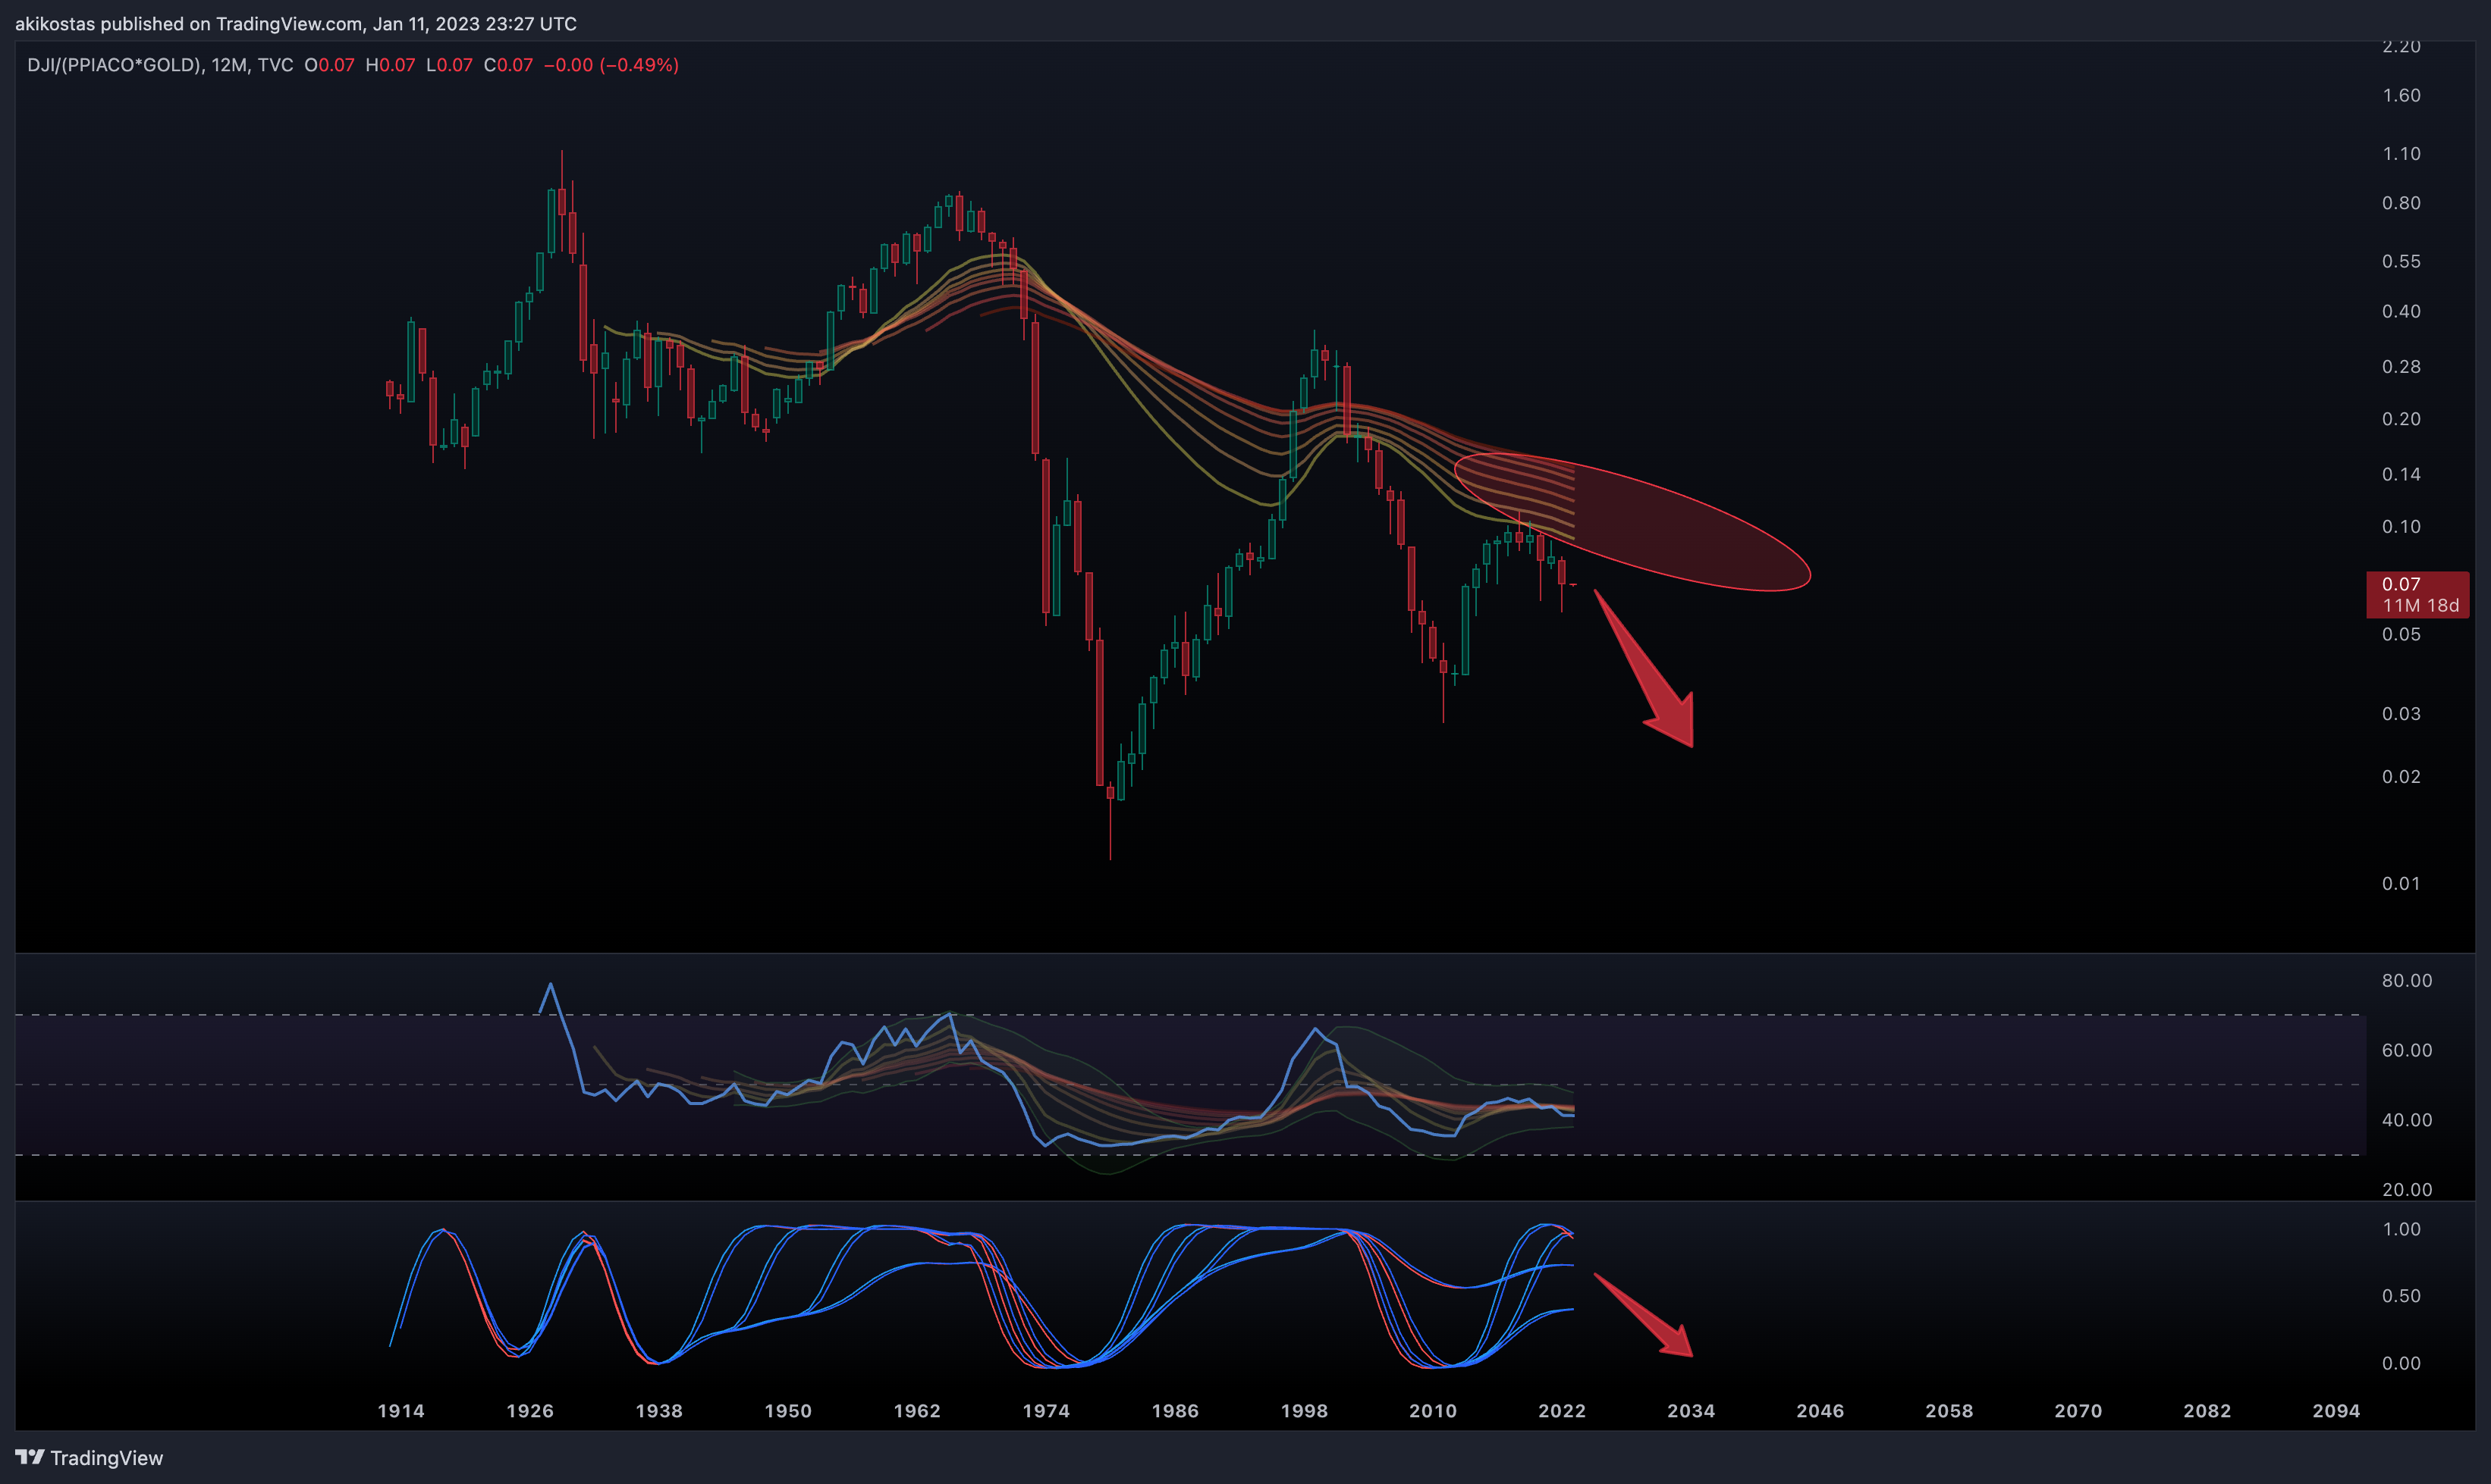Click the 0.01 price axis label

2401,884
